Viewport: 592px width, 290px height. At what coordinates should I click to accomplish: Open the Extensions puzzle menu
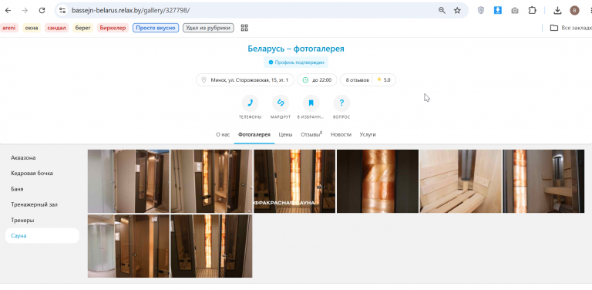[x=532, y=11]
